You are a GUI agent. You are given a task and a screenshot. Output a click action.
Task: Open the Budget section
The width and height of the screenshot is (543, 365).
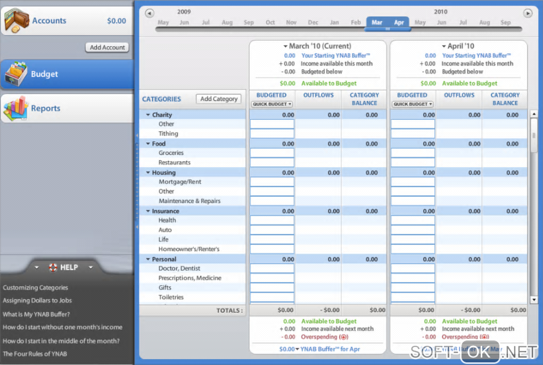coord(67,74)
